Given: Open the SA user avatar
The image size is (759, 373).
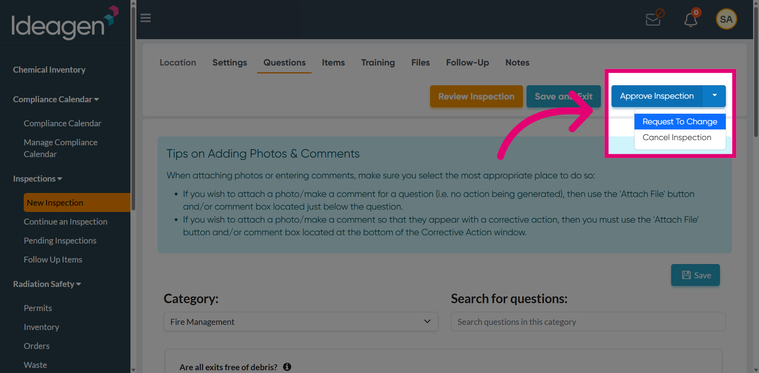Looking at the screenshot, I should click(x=726, y=19).
